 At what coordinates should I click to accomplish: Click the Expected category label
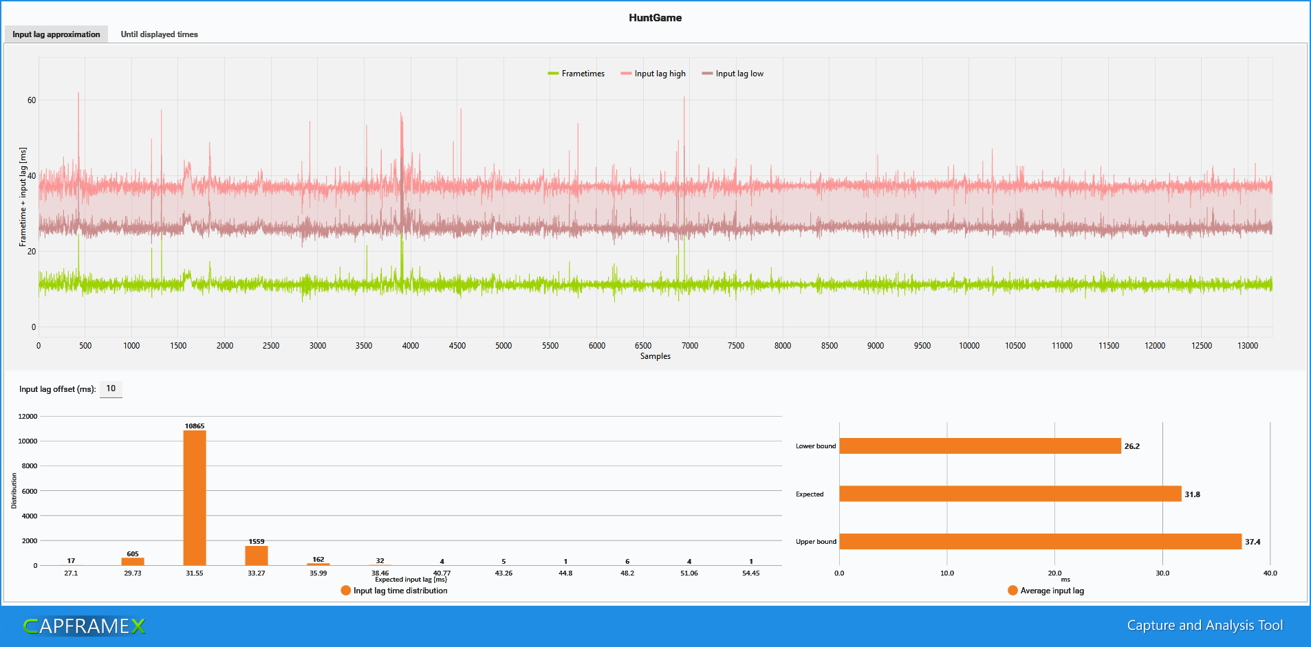click(x=810, y=494)
